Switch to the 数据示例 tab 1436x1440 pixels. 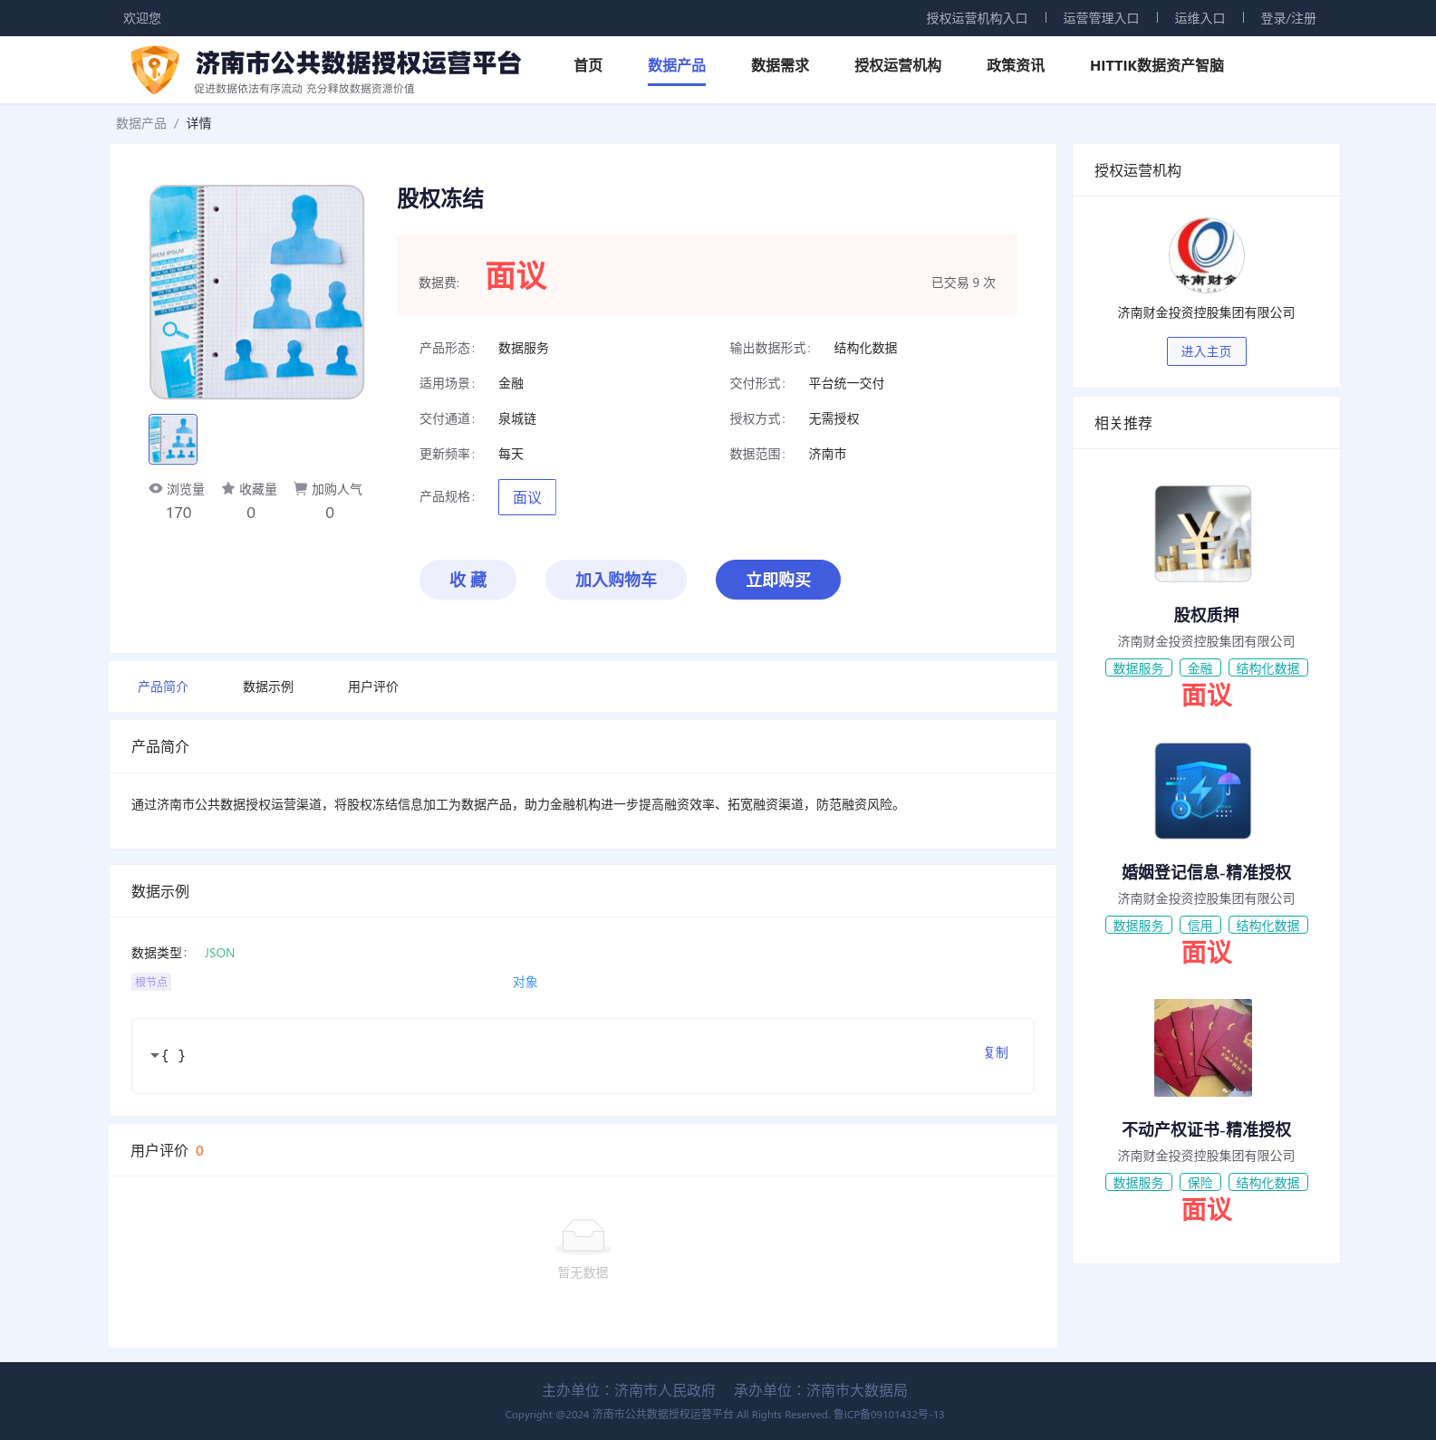click(268, 686)
